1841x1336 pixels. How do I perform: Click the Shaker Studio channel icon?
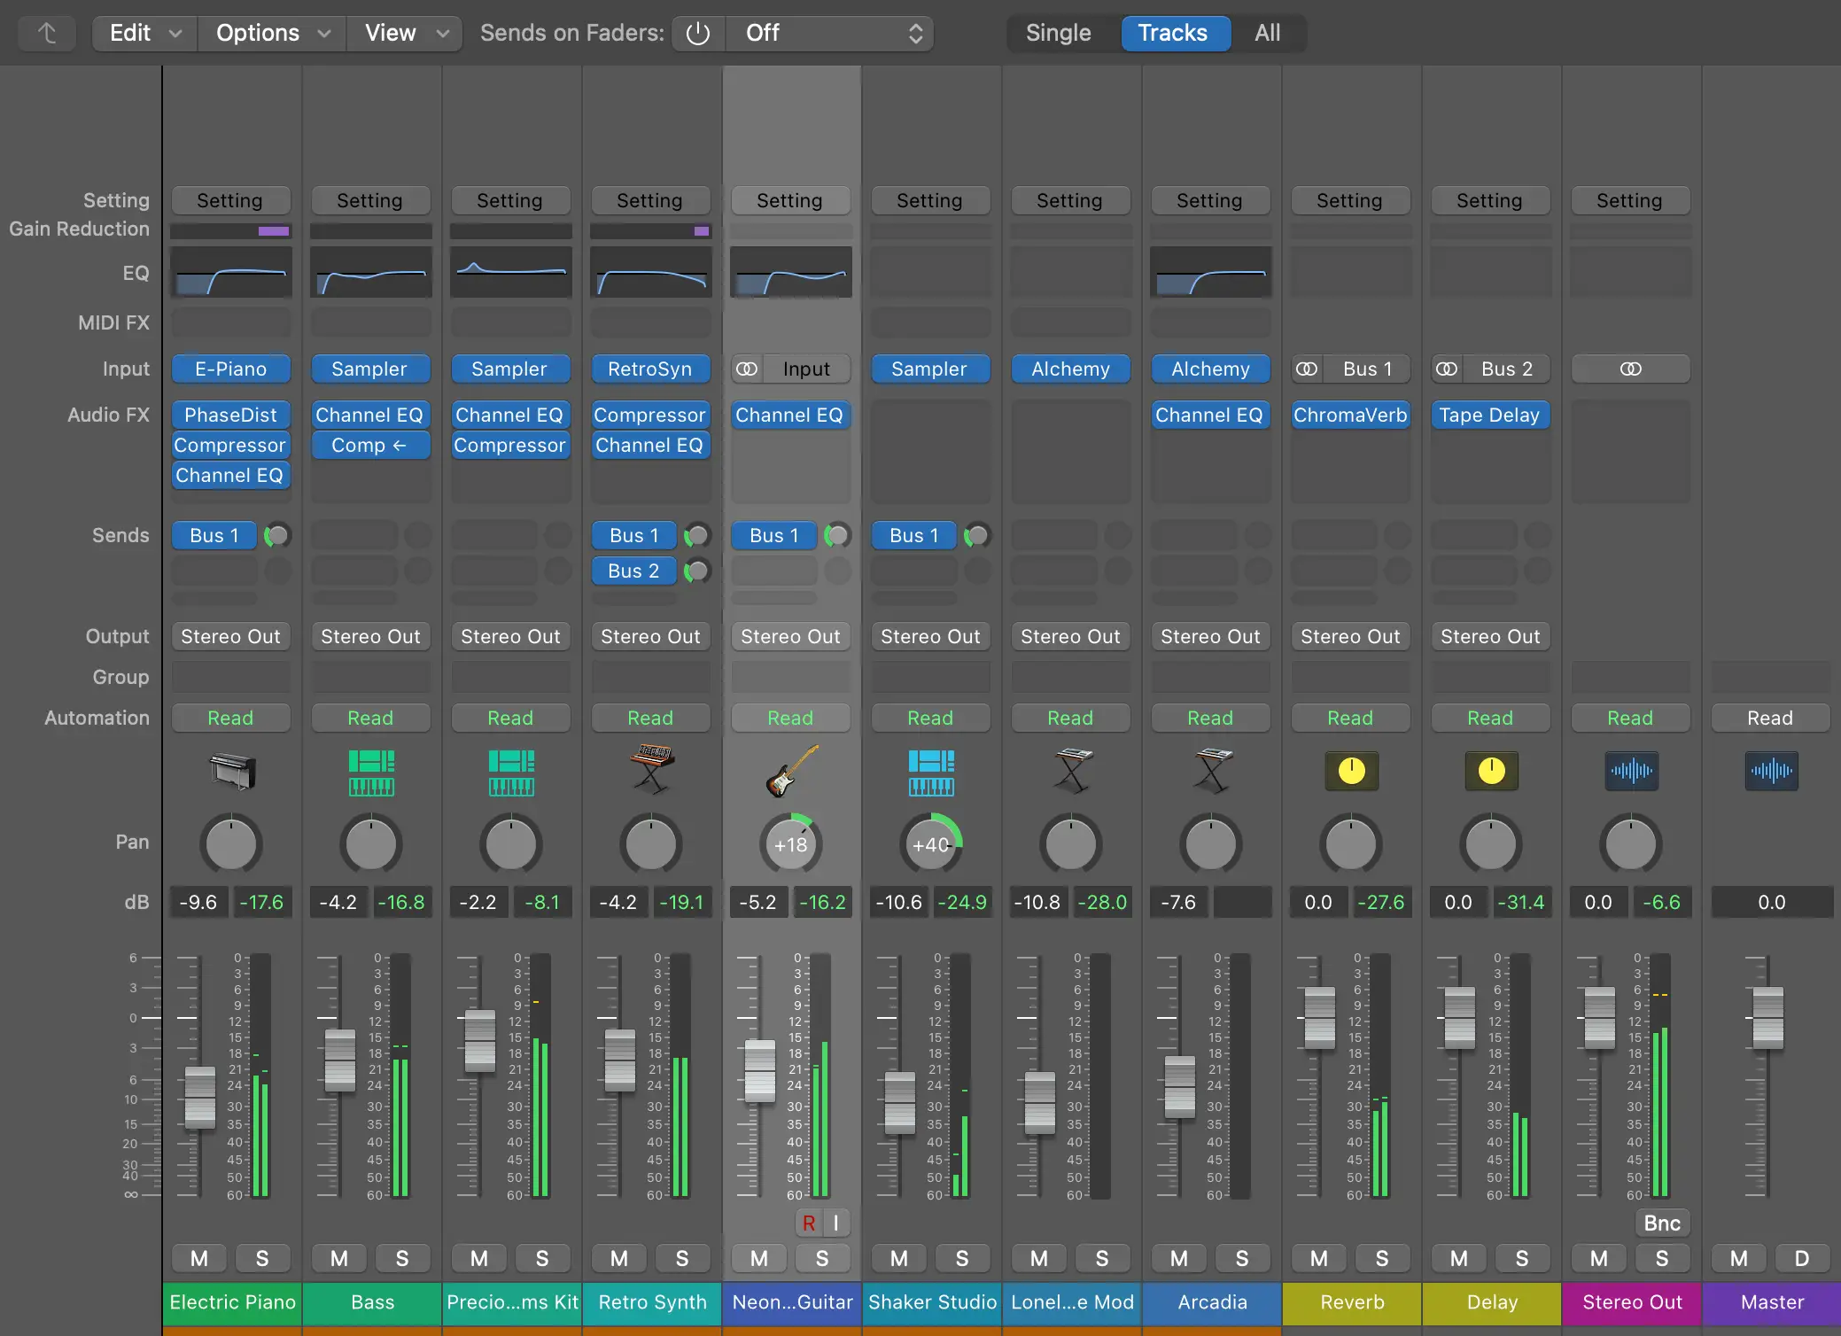pyautogui.click(x=931, y=772)
